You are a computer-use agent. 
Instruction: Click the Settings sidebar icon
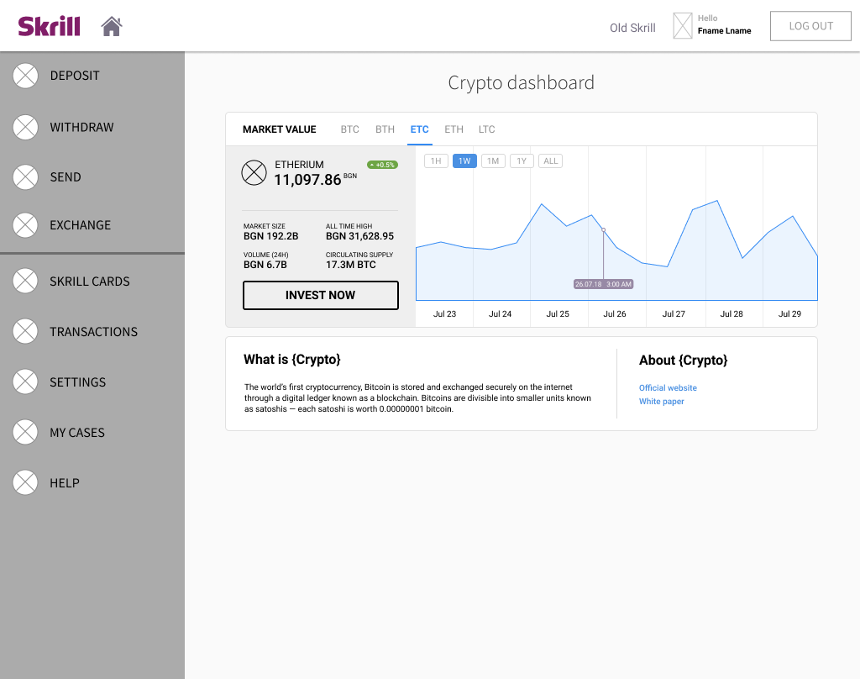25,382
